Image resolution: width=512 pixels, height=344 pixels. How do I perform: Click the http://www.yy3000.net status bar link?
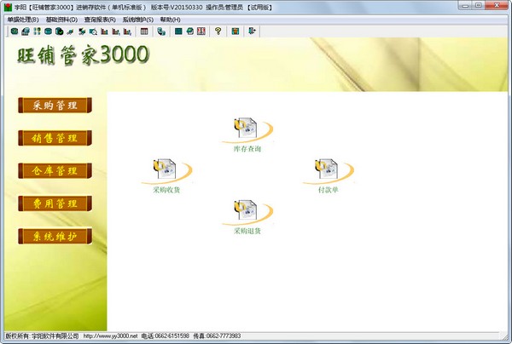tap(110, 335)
